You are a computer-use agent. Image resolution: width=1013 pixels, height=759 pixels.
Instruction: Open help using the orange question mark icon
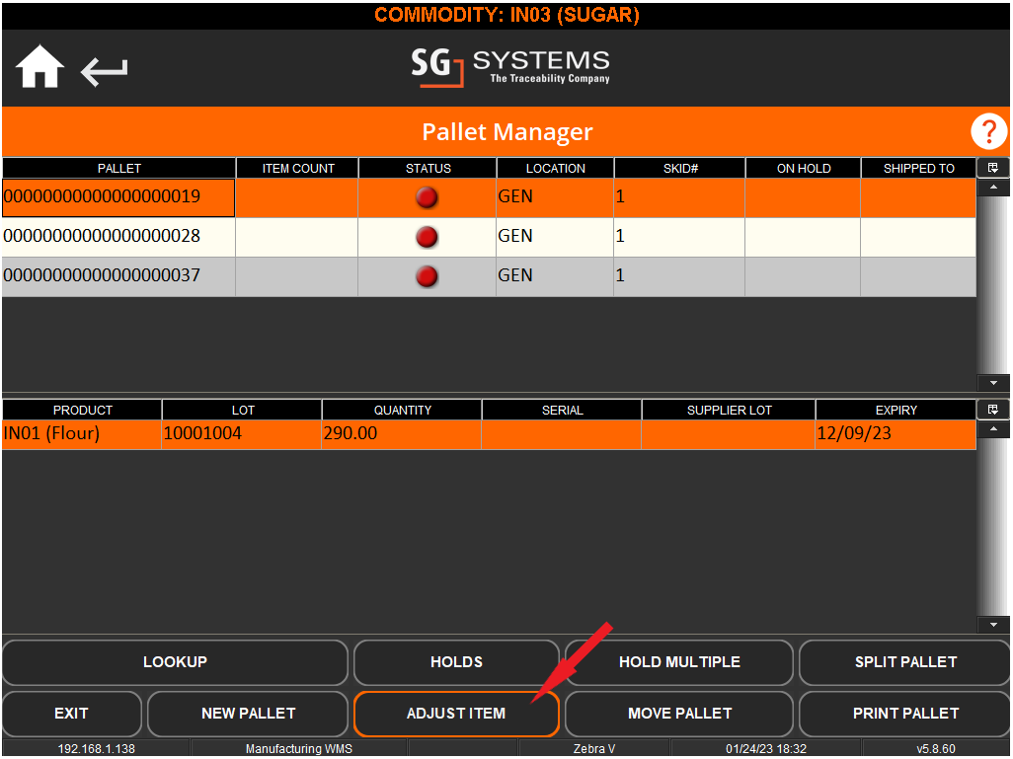coord(988,131)
